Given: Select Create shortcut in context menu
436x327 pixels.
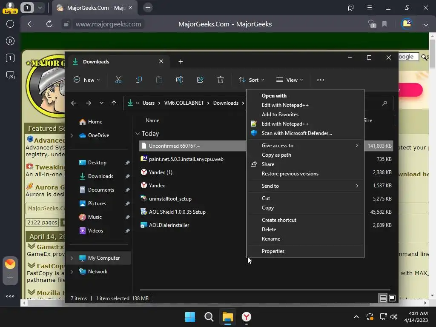Looking at the screenshot, I should coord(305,220).
